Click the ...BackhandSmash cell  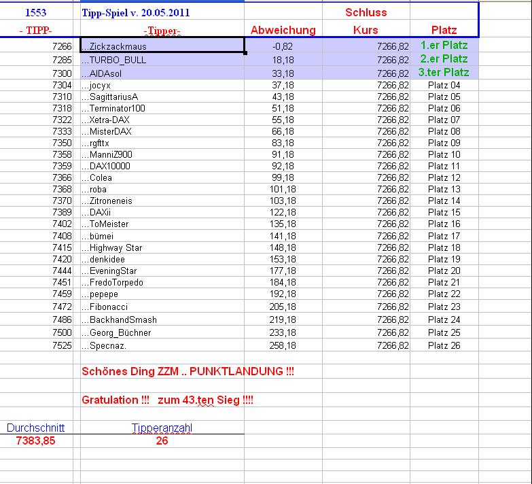[162, 319]
